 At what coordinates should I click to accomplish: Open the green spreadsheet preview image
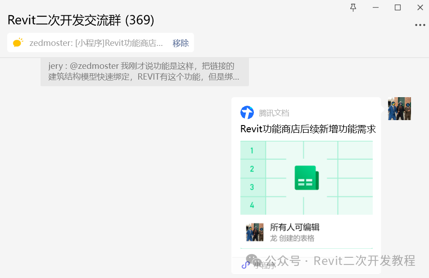(307, 178)
